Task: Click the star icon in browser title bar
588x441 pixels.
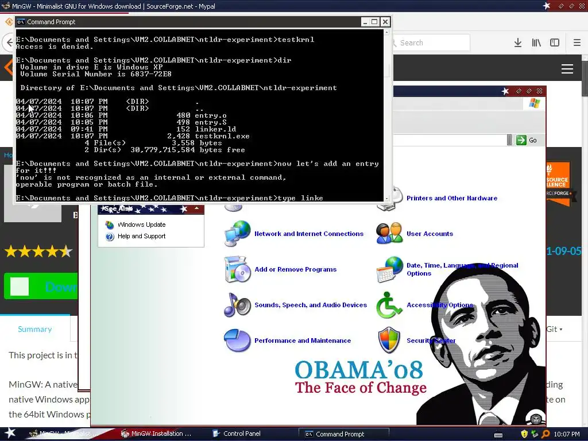Action: point(547,6)
